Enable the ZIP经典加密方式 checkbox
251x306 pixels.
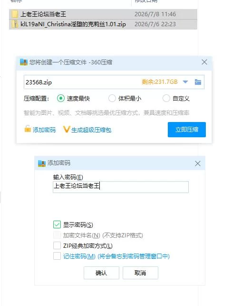[57, 245]
